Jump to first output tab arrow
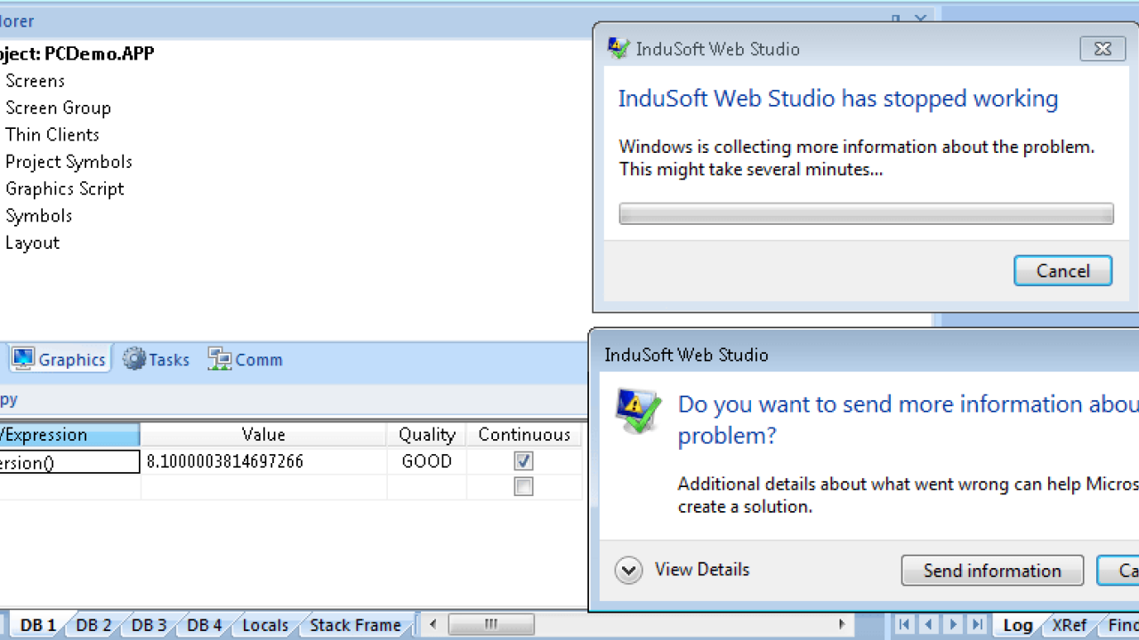Image resolution: width=1139 pixels, height=640 pixels. (904, 625)
